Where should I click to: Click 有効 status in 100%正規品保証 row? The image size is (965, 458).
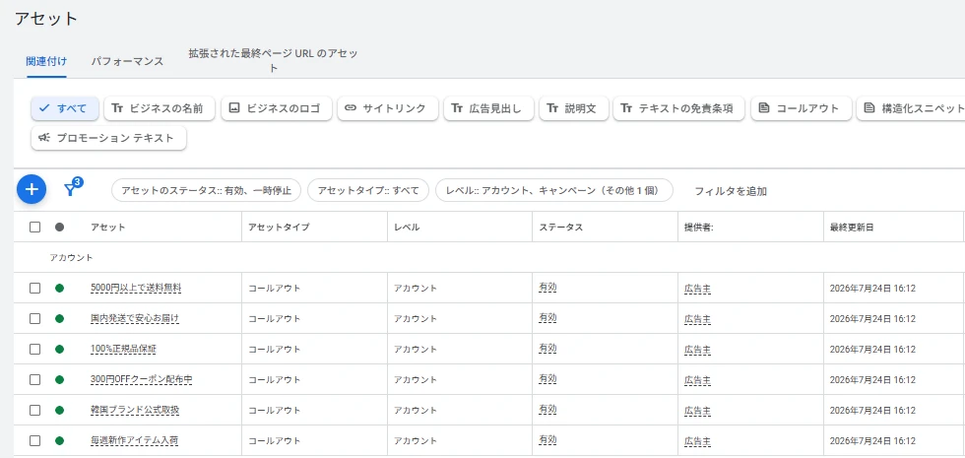(x=547, y=349)
